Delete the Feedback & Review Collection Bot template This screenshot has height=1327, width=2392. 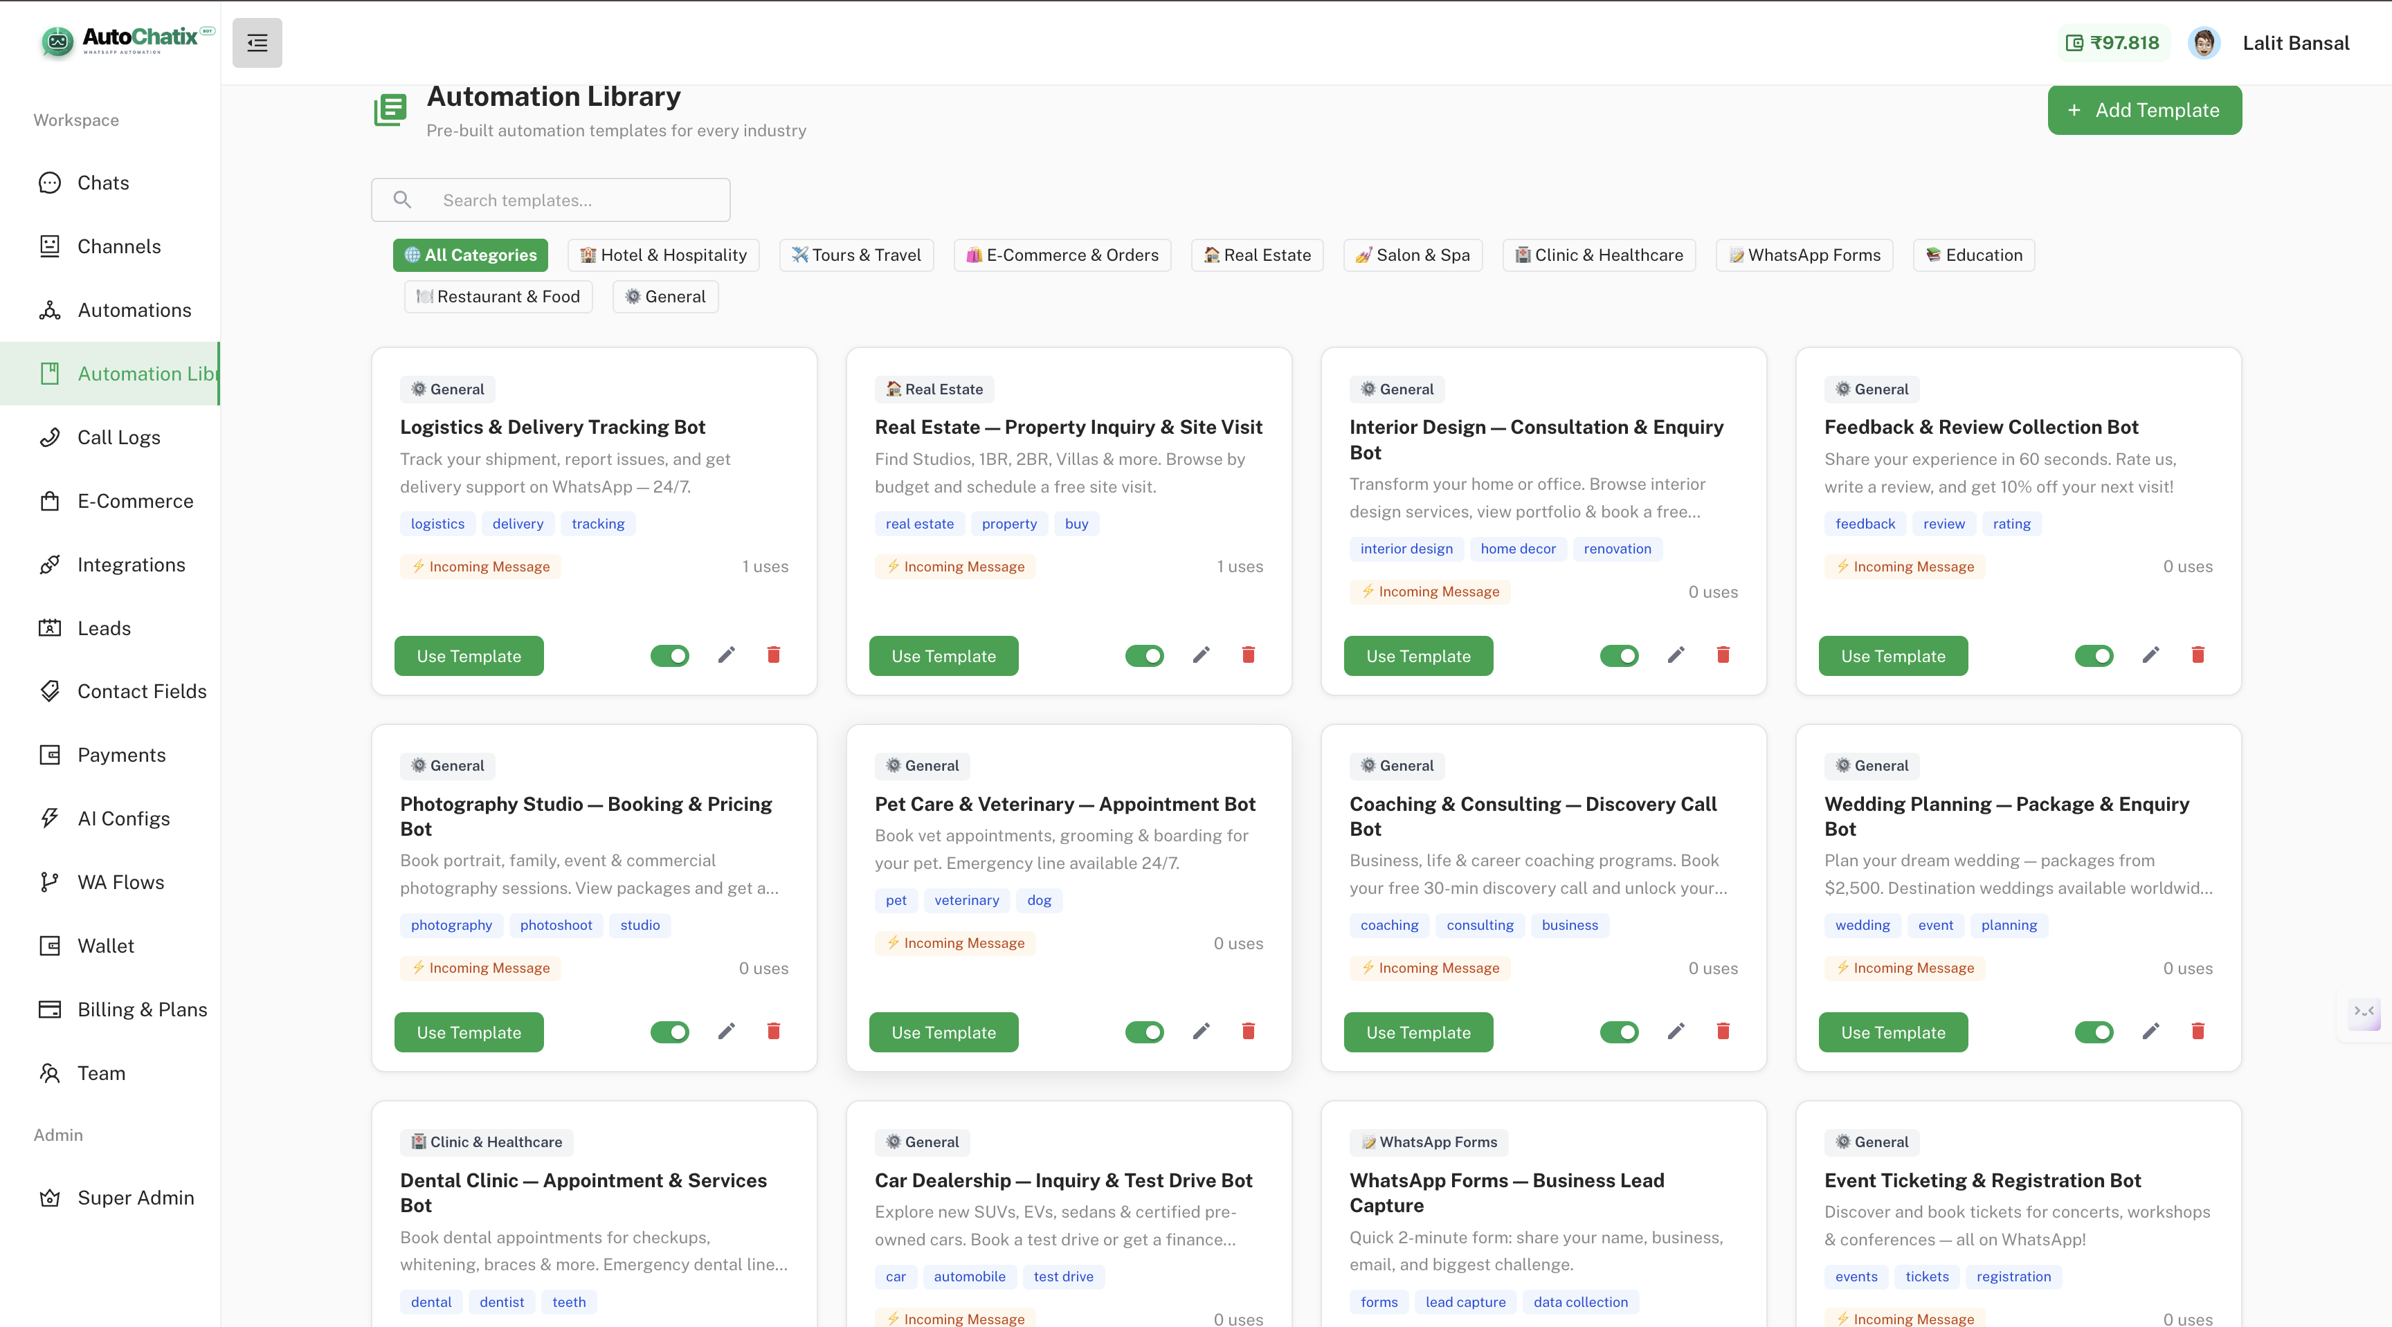[2198, 655]
